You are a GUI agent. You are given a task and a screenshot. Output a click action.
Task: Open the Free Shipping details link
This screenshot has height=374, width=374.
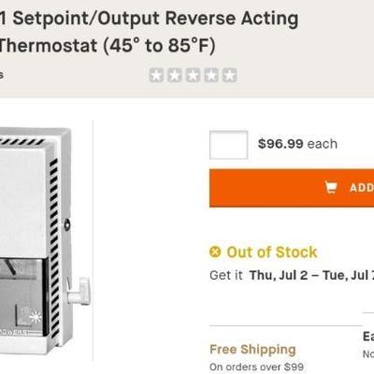252,350
